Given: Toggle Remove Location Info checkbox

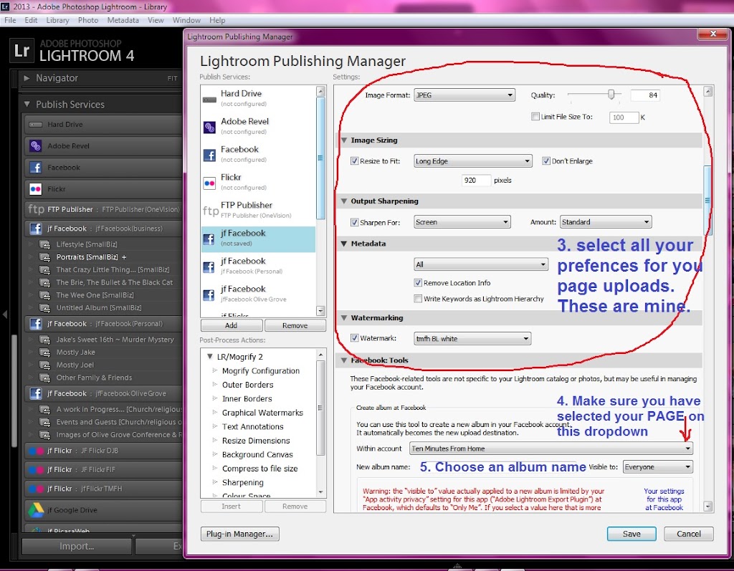Looking at the screenshot, I should point(418,283).
